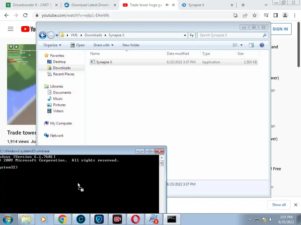Click the YouTube SIGN IN button

281,29
